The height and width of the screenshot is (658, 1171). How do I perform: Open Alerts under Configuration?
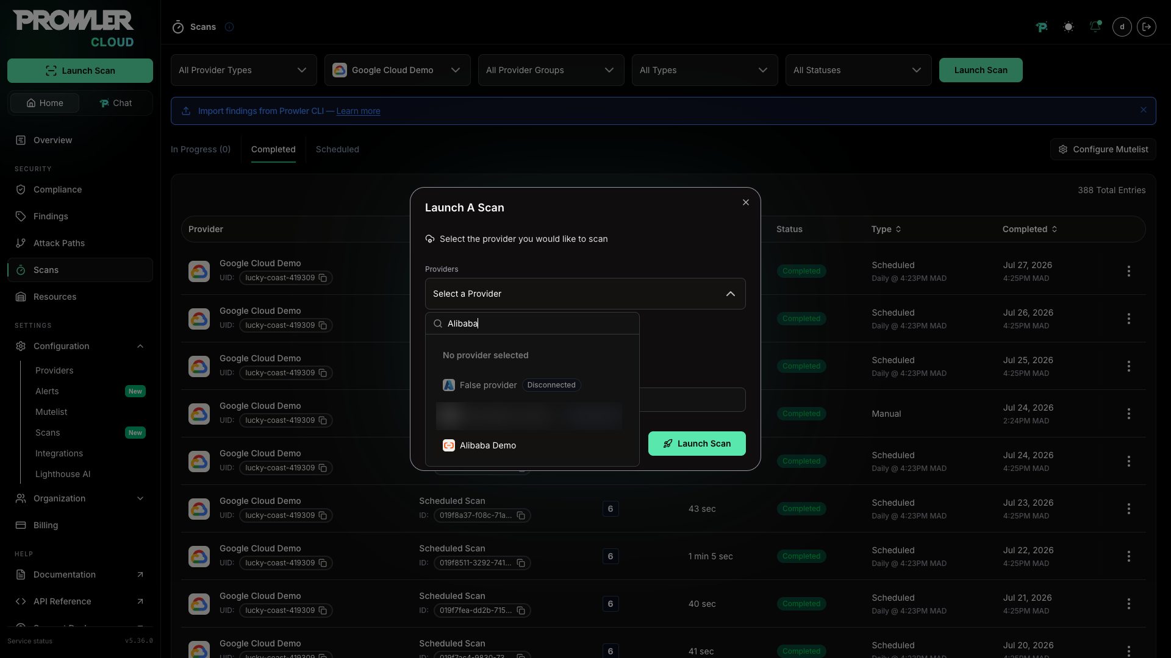(47, 391)
